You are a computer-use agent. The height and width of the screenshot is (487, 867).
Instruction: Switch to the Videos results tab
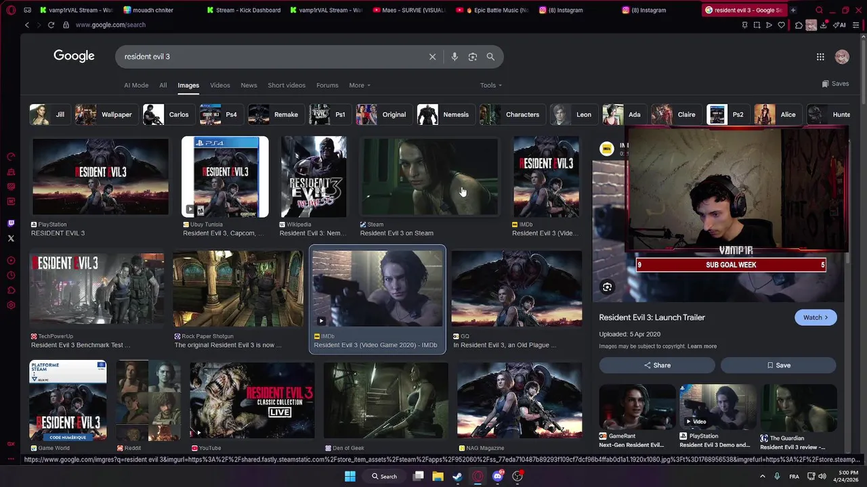pos(220,85)
